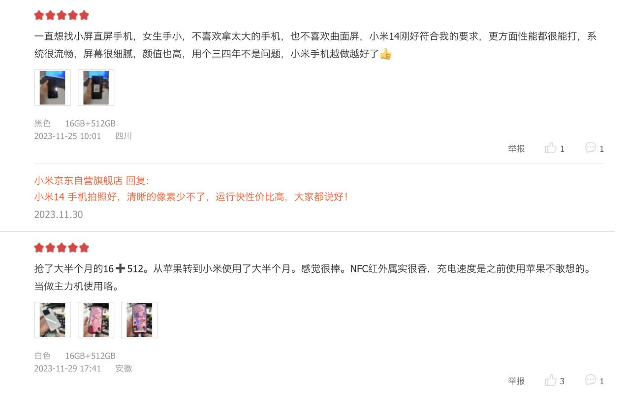Report the 黑色 16GB+512GB review via 举报
This screenshot has height=393, width=630.
[516, 148]
